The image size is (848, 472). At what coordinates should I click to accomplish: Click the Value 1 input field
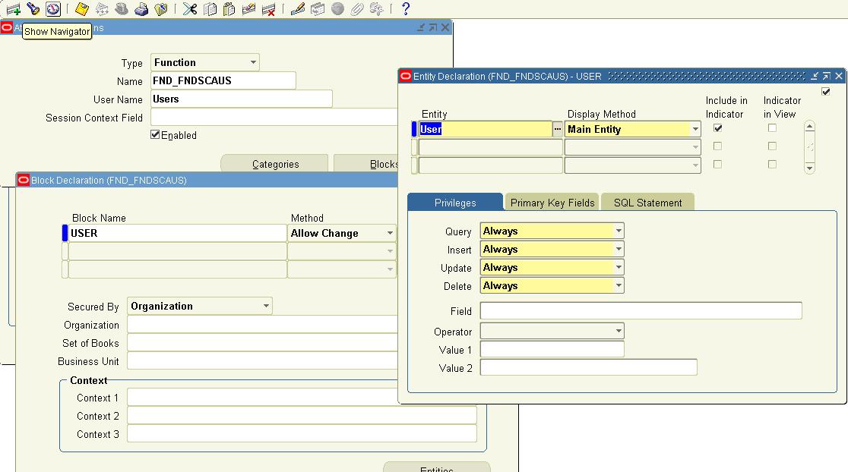click(x=552, y=349)
